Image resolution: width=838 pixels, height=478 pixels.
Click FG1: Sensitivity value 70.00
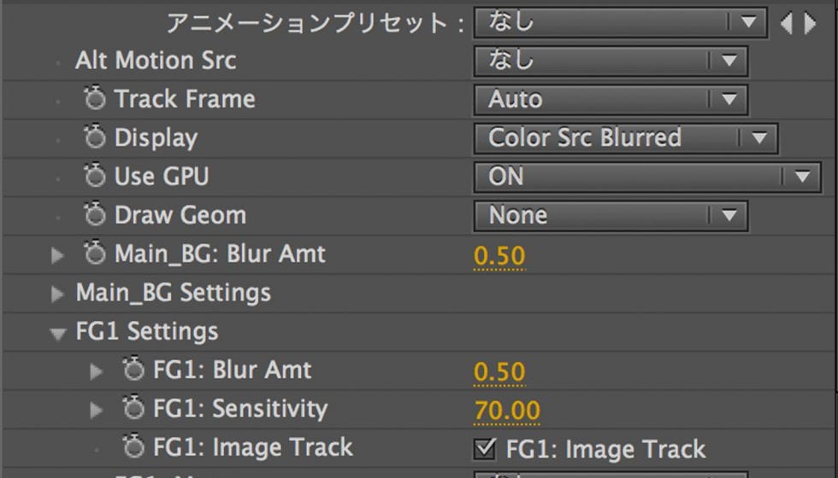tap(507, 411)
